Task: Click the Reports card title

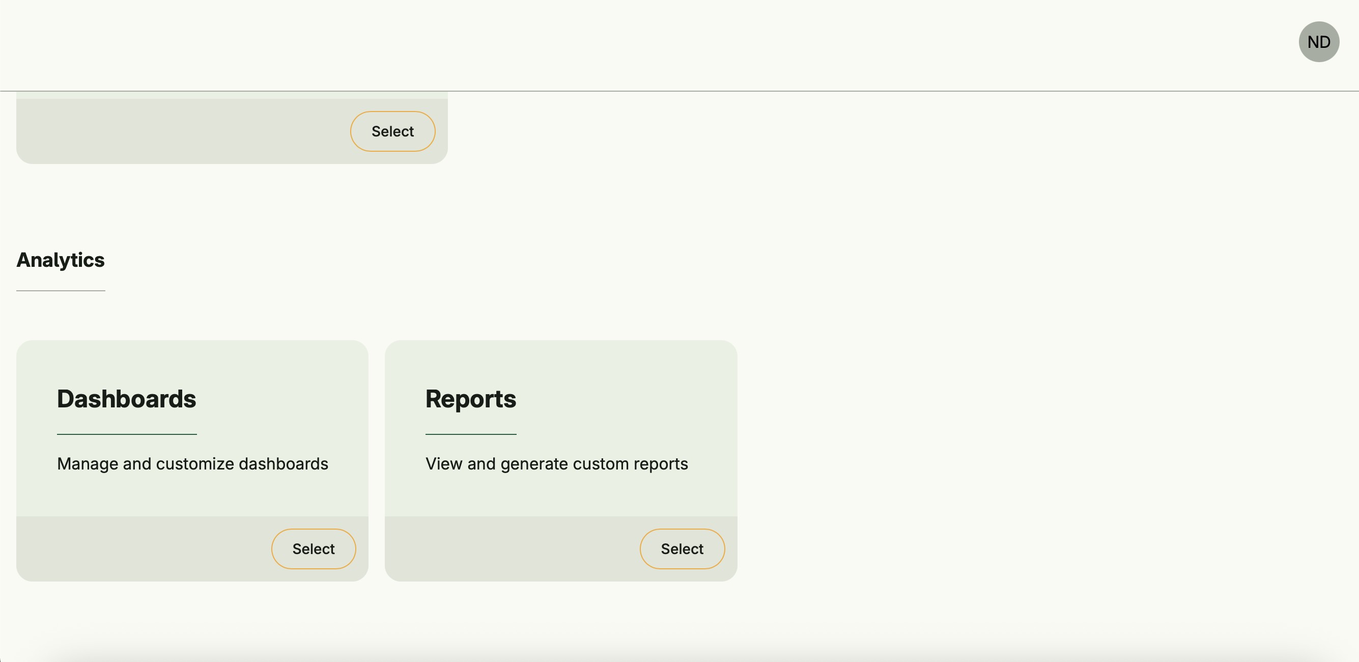Action: point(471,399)
